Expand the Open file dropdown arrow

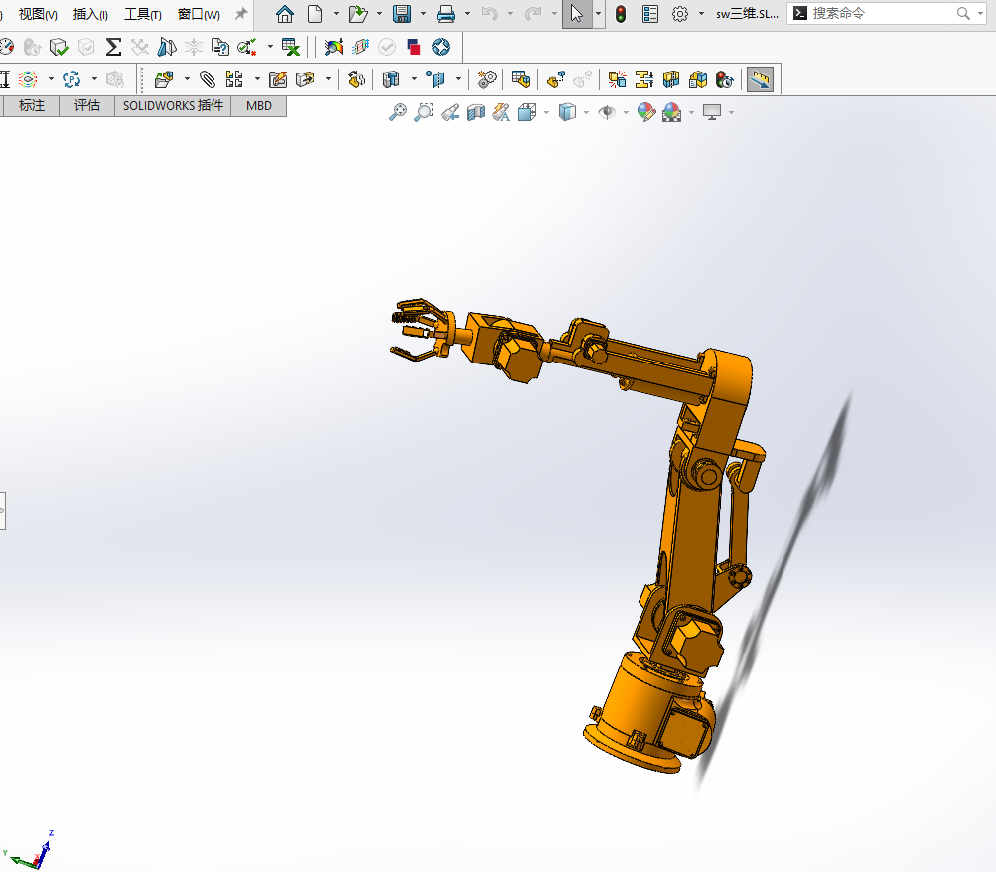tap(379, 13)
